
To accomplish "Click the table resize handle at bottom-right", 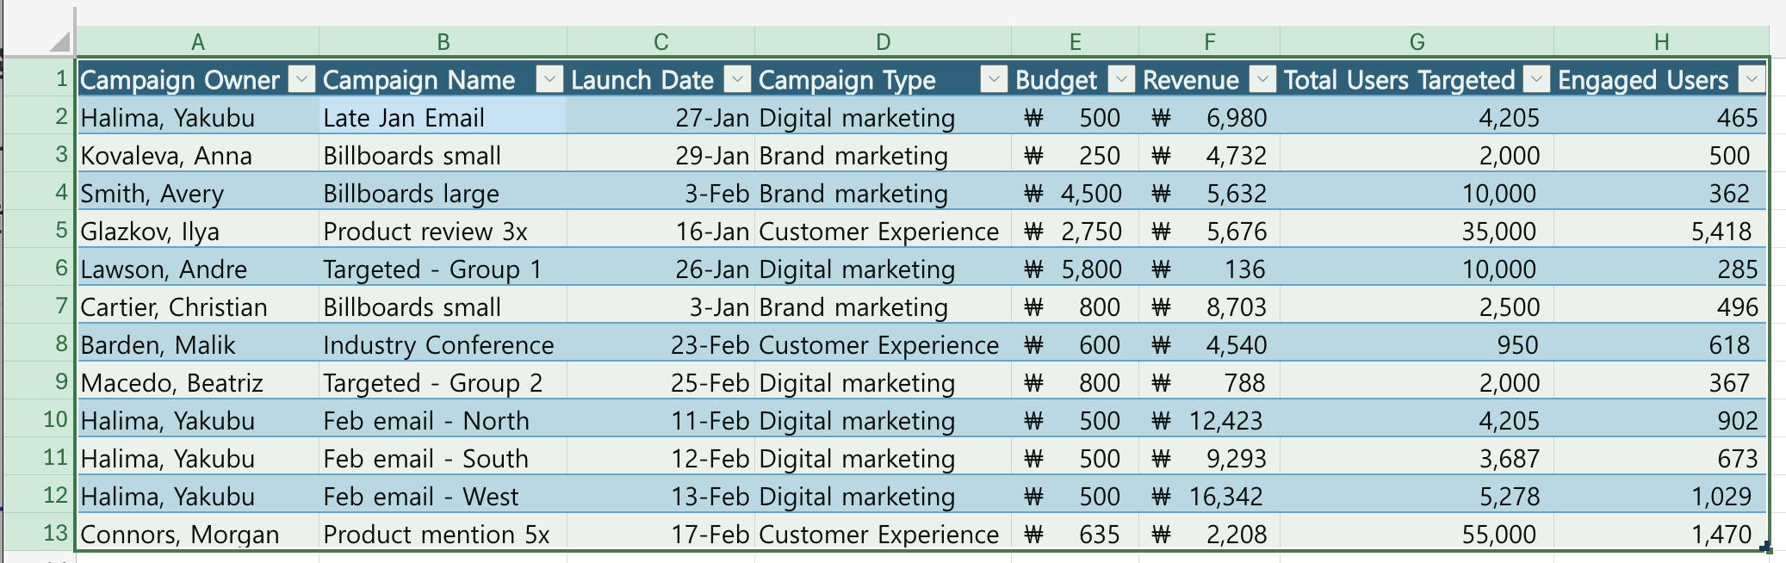I will coord(1765,548).
